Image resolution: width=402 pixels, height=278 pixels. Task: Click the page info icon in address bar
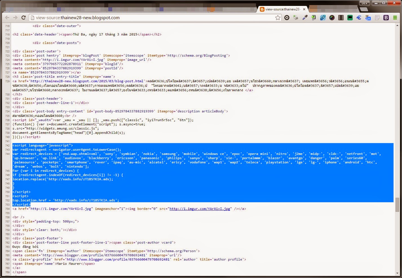32,17
